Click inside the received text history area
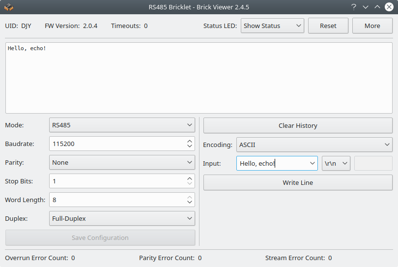This screenshot has height=267, width=398. point(199,79)
